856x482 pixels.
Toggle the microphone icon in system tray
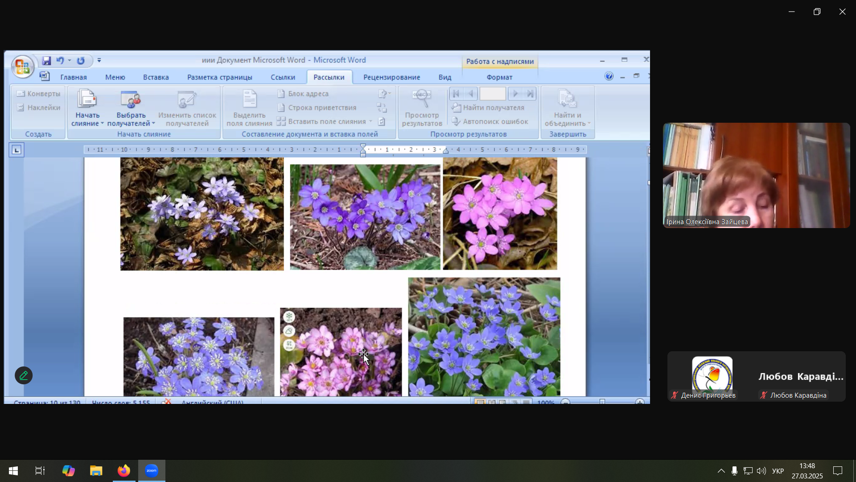click(734, 471)
